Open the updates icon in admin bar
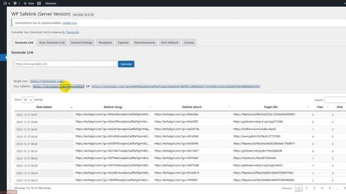 [x=6, y=3]
